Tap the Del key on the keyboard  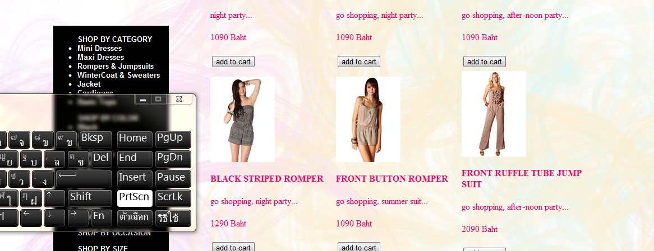[x=102, y=159]
